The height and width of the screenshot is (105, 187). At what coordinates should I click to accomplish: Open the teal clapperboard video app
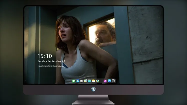click(x=89, y=81)
